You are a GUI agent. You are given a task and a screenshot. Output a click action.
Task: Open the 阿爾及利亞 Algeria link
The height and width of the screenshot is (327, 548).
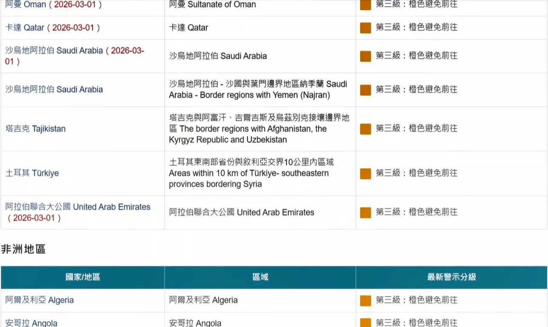(x=39, y=300)
